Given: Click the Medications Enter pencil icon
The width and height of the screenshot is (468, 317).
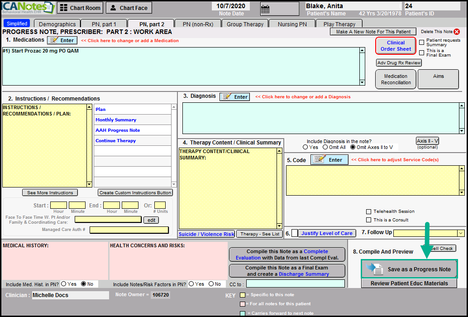Looking at the screenshot, I should (54, 40).
